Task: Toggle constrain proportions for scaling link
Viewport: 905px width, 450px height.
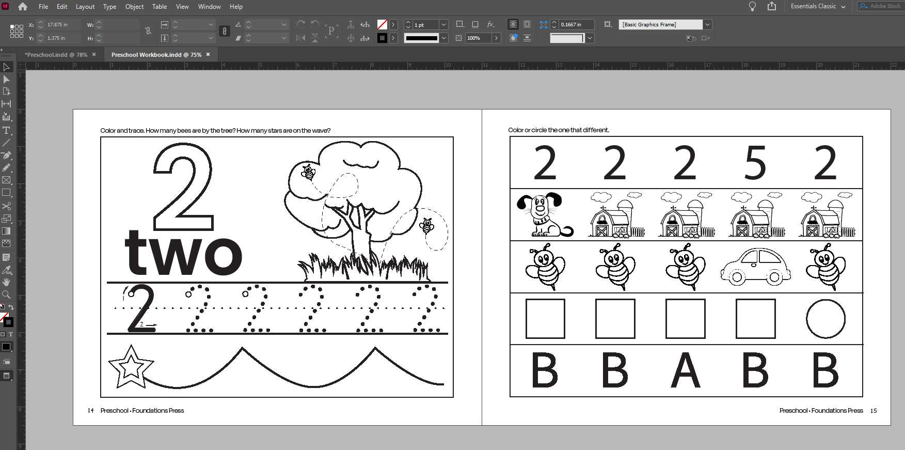Action: (x=224, y=31)
